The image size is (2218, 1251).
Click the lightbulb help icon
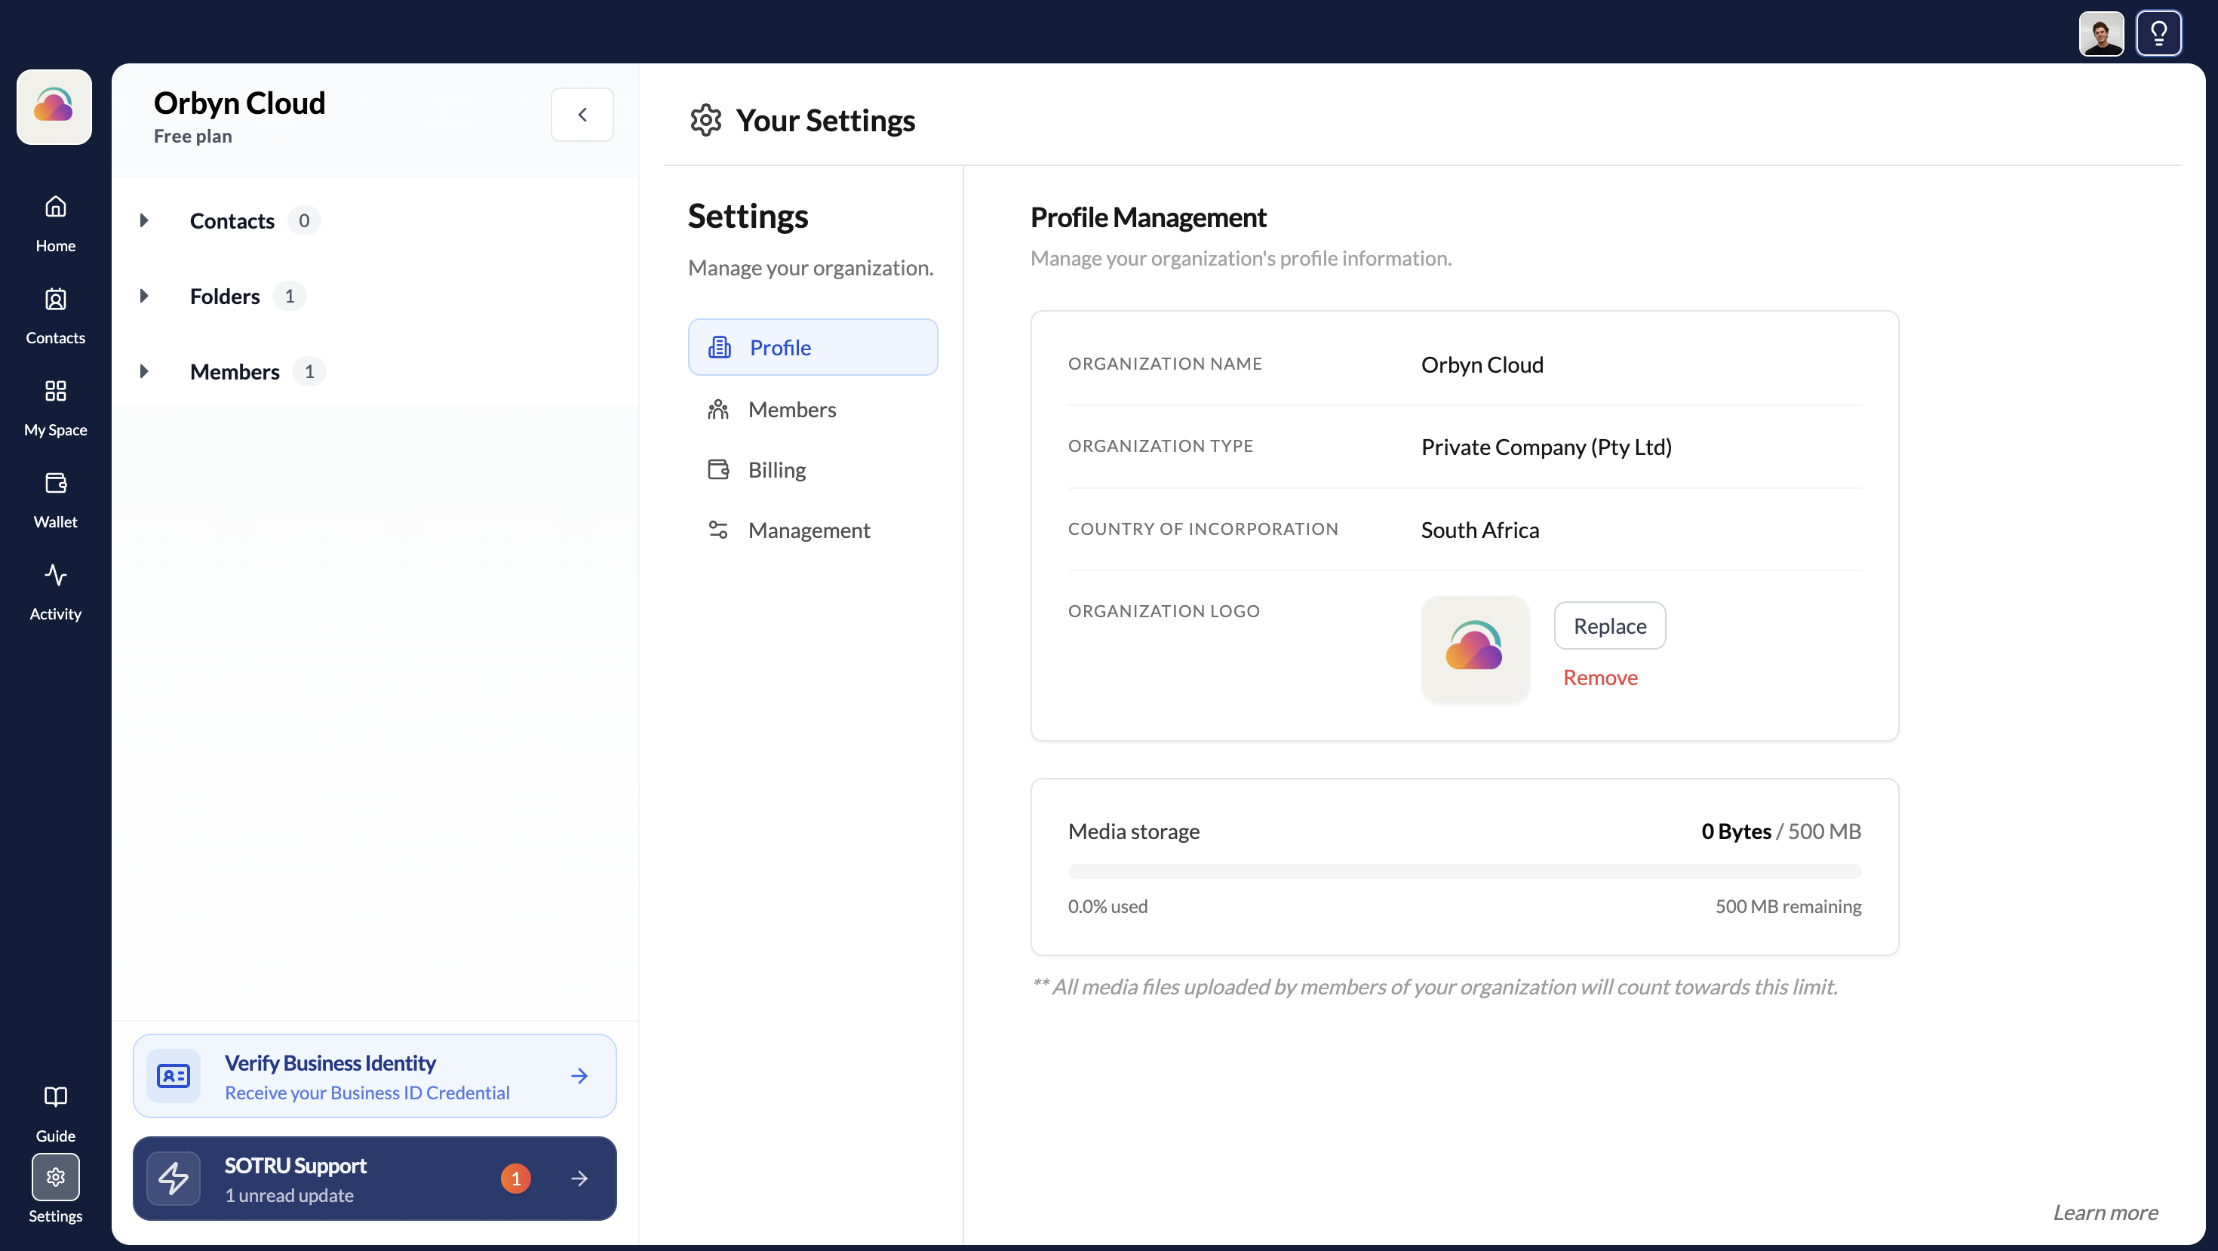(2158, 34)
